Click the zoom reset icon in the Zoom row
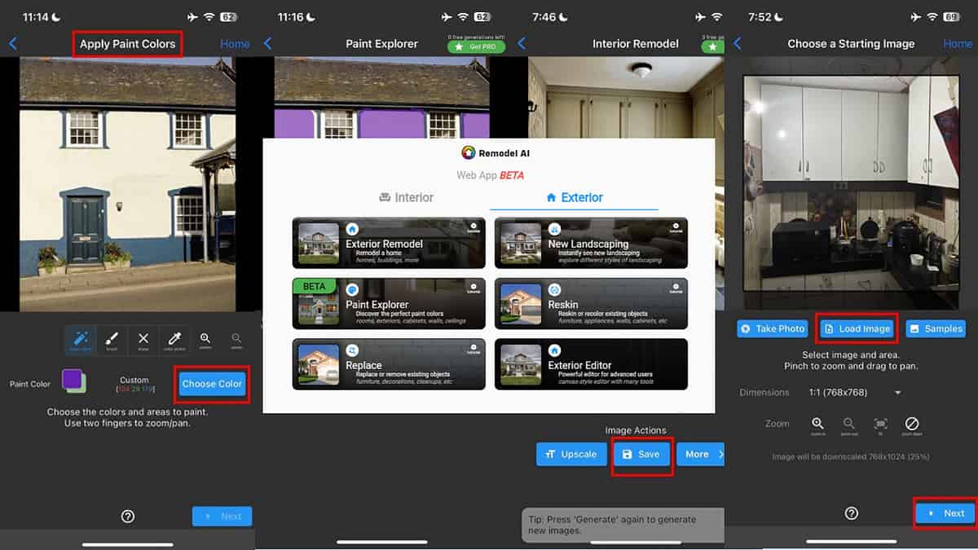The image size is (978, 550). coord(912,425)
